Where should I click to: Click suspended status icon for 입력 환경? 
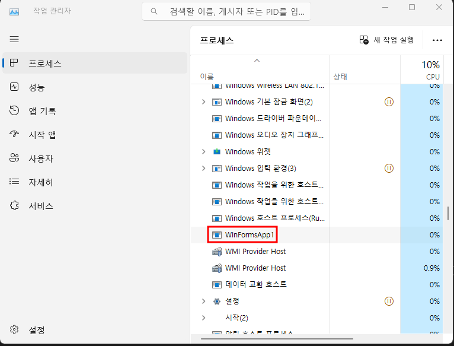pyautogui.click(x=389, y=168)
